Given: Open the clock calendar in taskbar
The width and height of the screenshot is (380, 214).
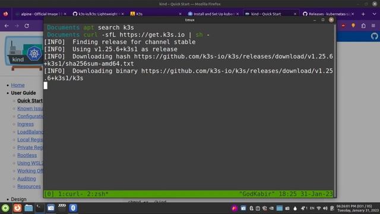Looking at the screenshot, I should (357, 208).
